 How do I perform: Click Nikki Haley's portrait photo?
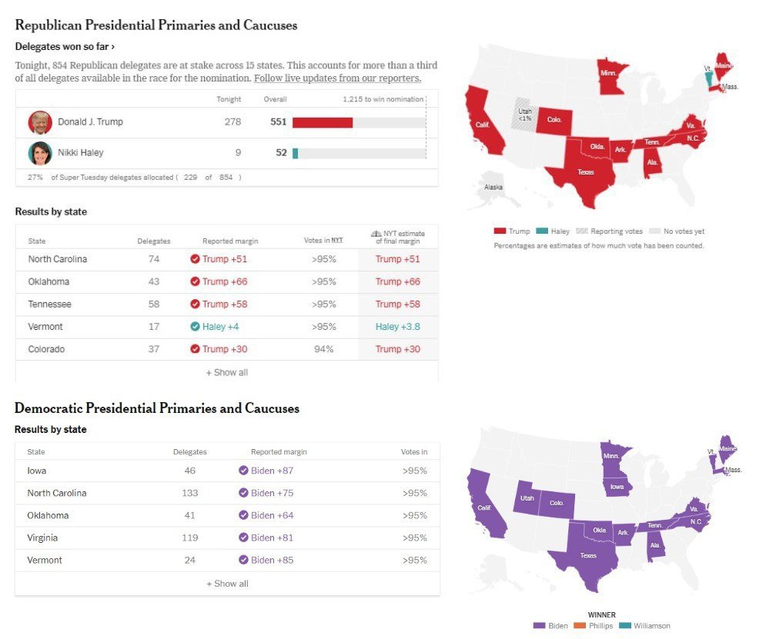pos(40,153)
